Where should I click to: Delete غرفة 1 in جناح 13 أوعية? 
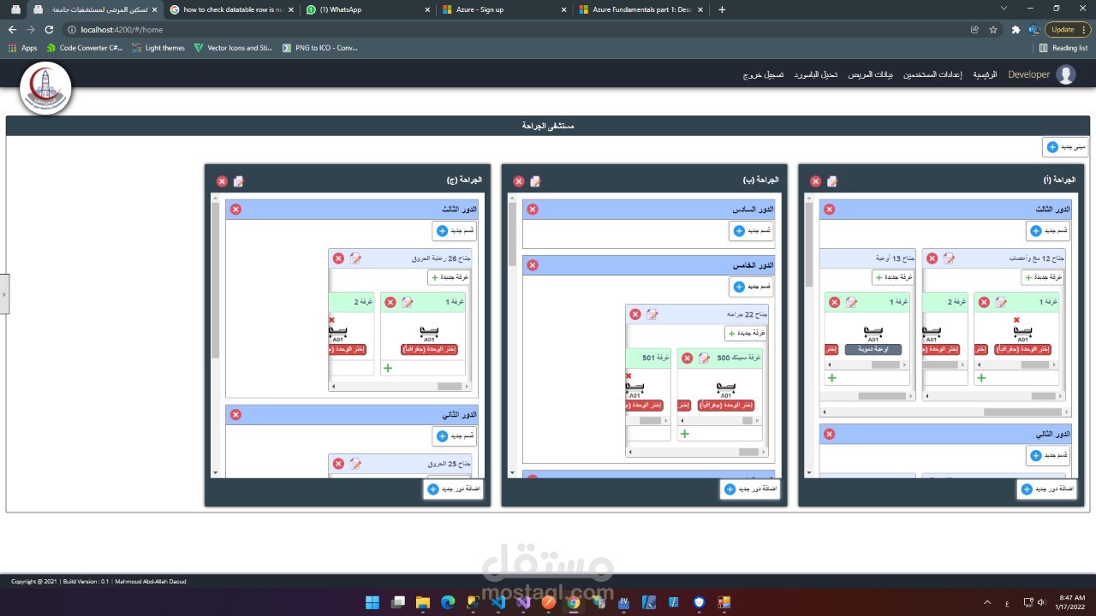pyautogui.click(x=835, y=302)
